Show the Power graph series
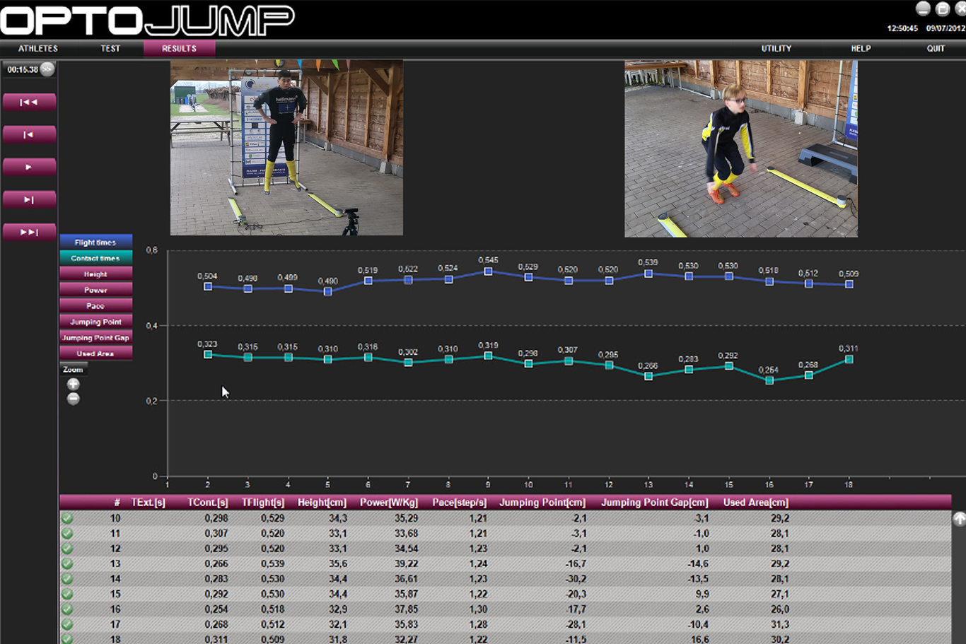 click(x=95, y=291)
